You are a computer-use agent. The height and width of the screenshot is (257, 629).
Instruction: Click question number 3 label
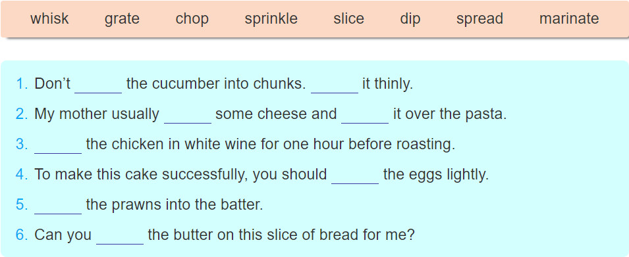[22, 144]
